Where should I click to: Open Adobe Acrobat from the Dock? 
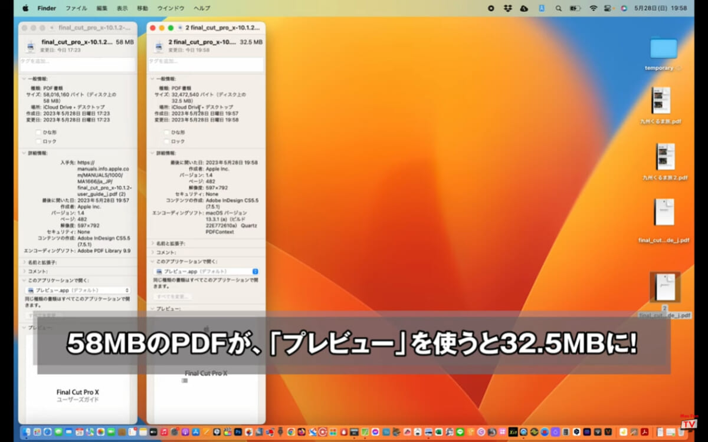click(645, 432)
